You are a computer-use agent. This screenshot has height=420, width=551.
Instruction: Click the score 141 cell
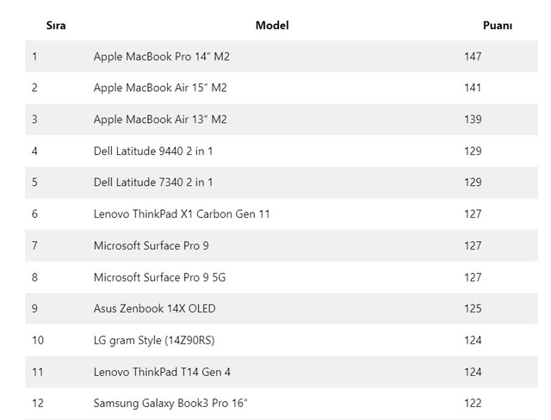click(473, 88)
